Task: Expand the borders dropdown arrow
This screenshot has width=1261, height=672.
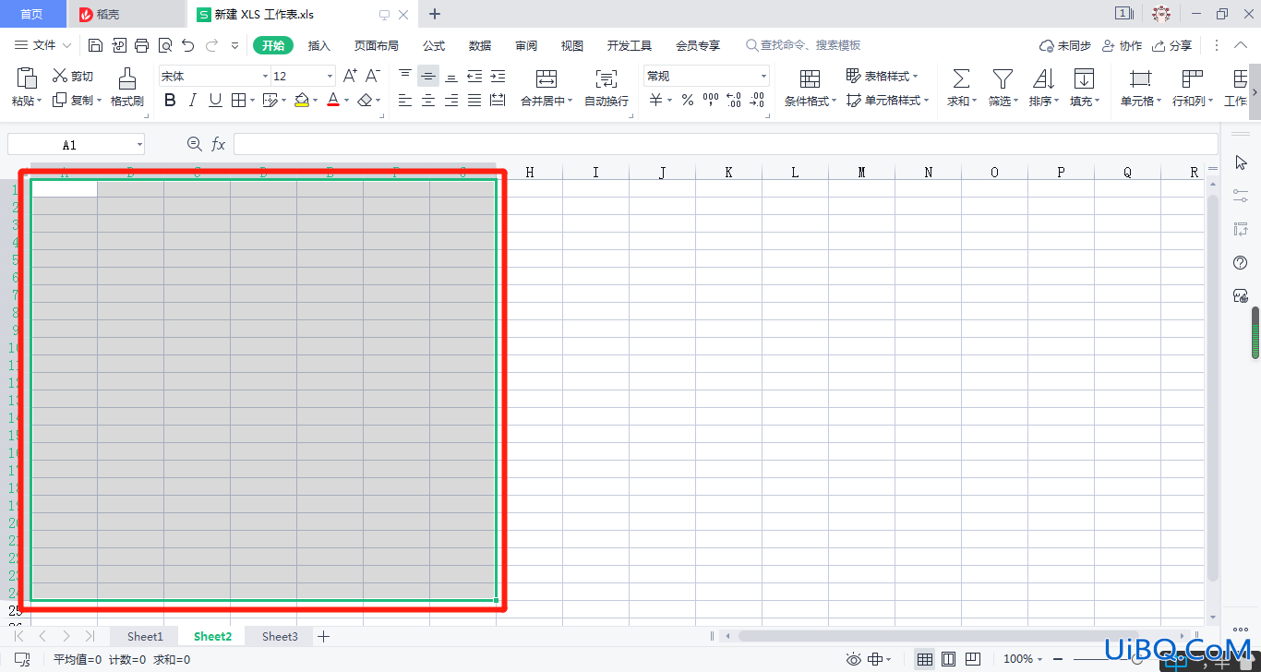Action: tap(253, 101)
